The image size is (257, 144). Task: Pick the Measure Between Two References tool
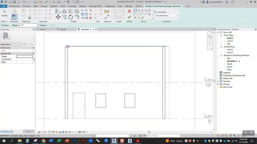(107, 17)
